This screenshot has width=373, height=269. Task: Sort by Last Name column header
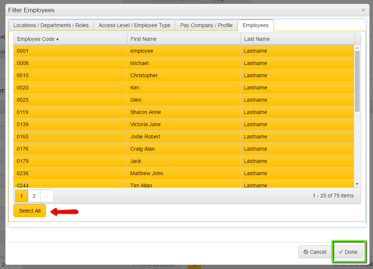[257, 39]
